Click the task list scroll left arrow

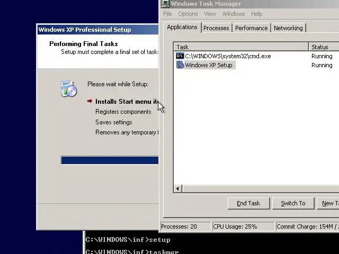178,188
